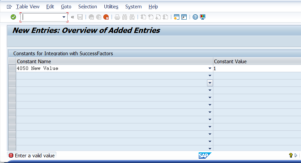The height and width of the screenshot is (163, 301).
Task: Go to Next Page icon
Action: pos(158,17)
